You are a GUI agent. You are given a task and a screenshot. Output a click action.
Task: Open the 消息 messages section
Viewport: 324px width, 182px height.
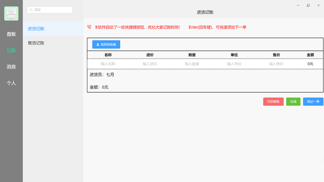11,67
